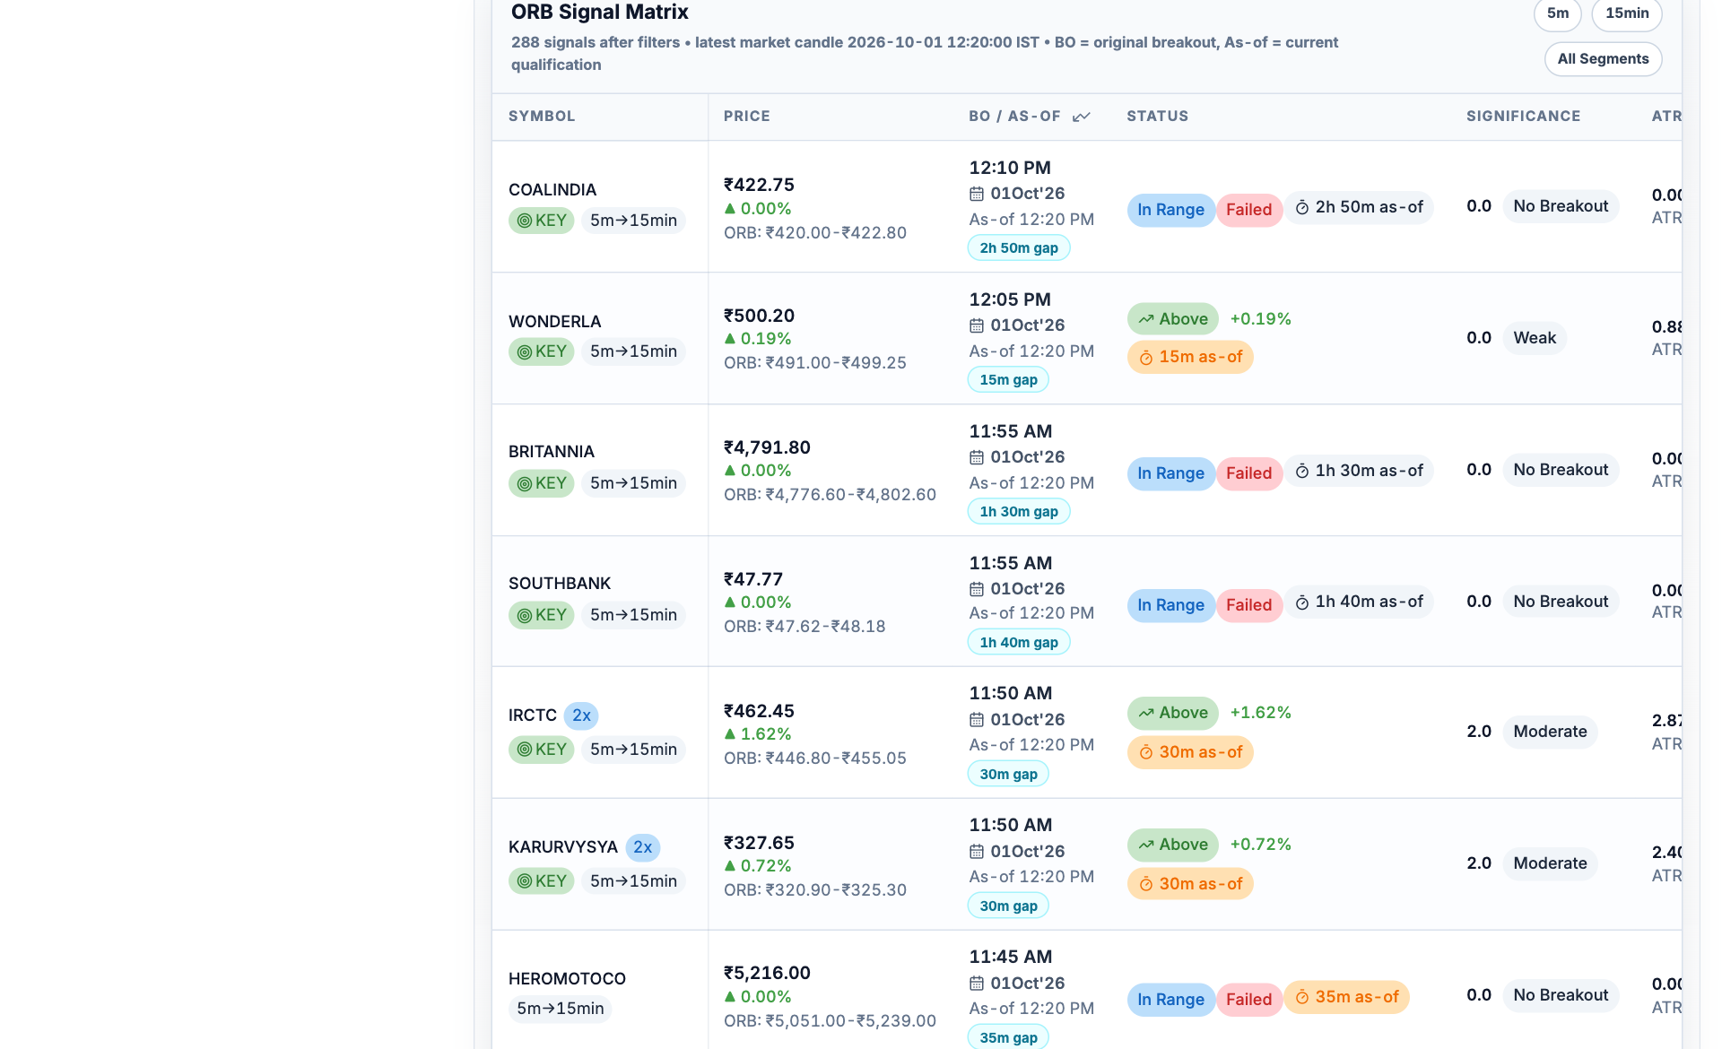
Task: Open the HEROMOTOCO symbol
Action: [x=567, y=979]
